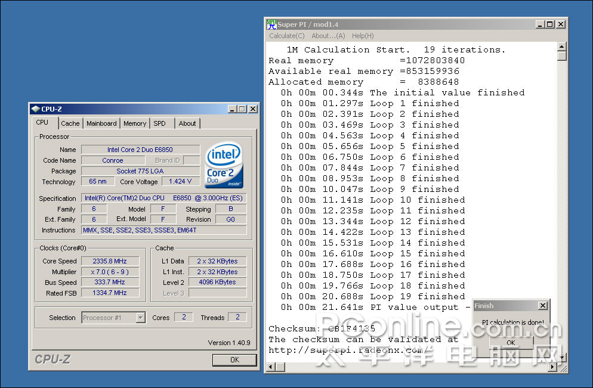593x388 pixels.
Task: Click the Specification field
Action: point(163,198)
